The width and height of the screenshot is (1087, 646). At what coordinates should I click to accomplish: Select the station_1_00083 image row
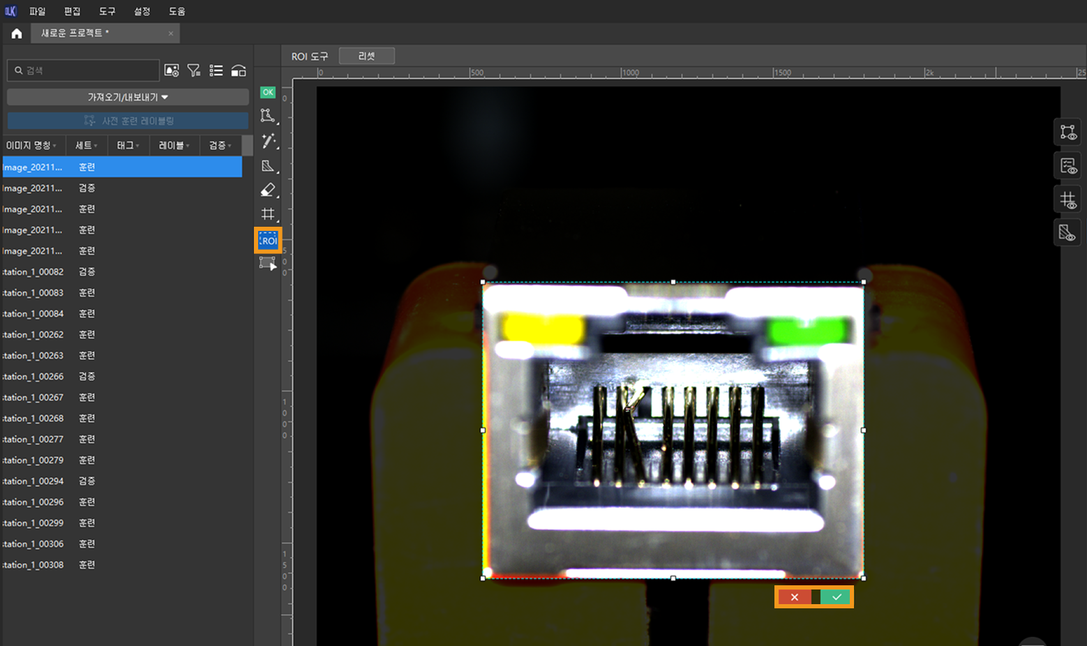tap(122, 292)
